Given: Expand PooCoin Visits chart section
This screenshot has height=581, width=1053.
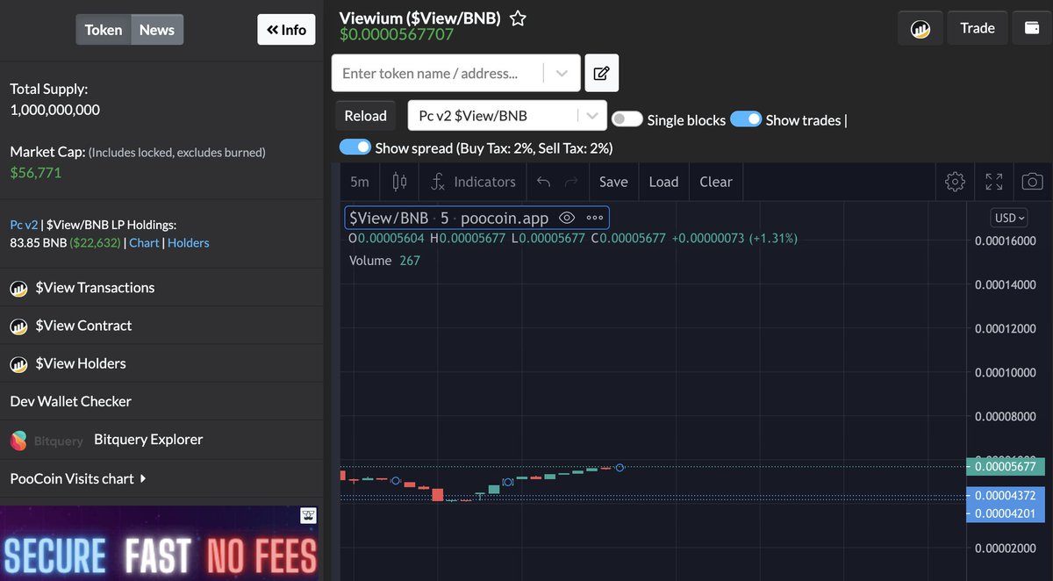Looking at the screenshot, I should tap(77, 478).
